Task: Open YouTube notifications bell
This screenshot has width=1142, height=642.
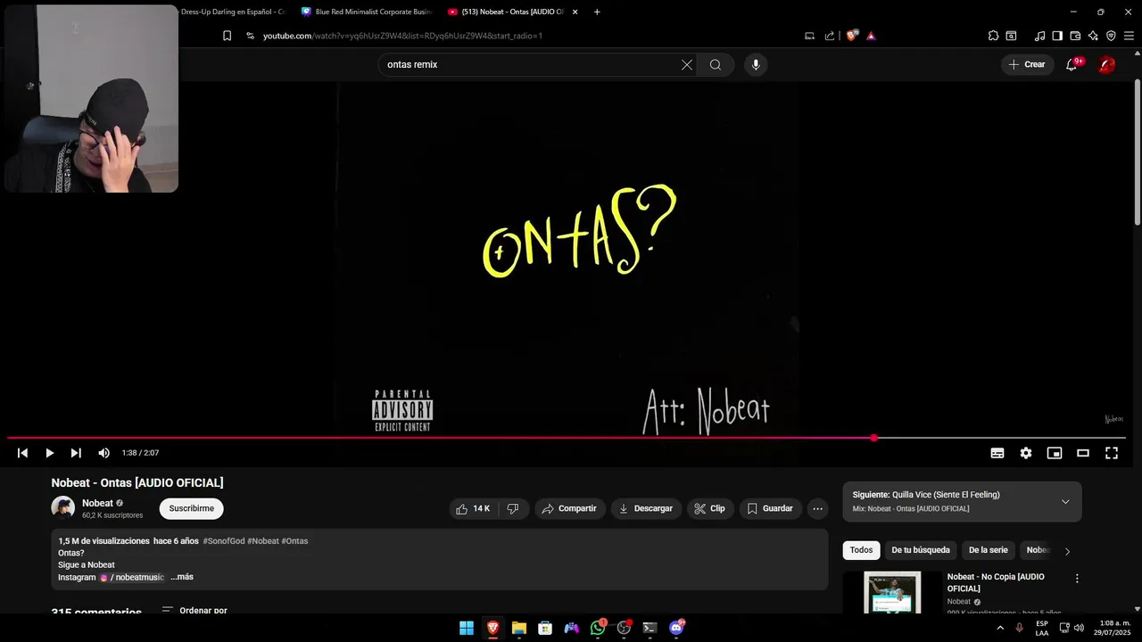Action: tap(1072, 64)
